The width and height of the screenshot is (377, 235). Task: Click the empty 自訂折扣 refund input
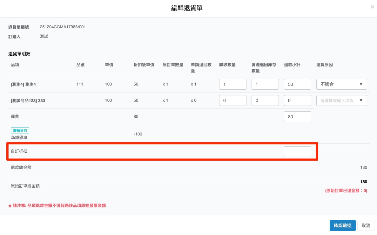click(x=297, y=152)
